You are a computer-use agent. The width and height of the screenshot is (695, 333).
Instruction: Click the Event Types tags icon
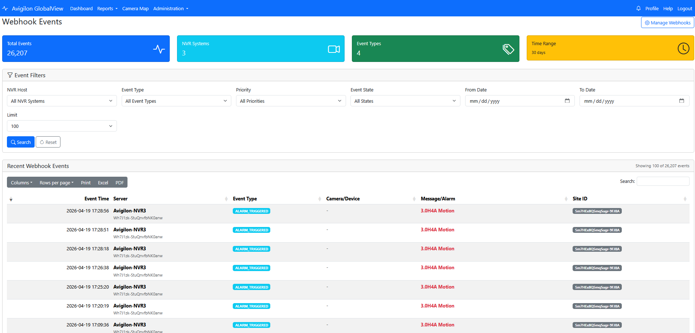coord(508,49)
